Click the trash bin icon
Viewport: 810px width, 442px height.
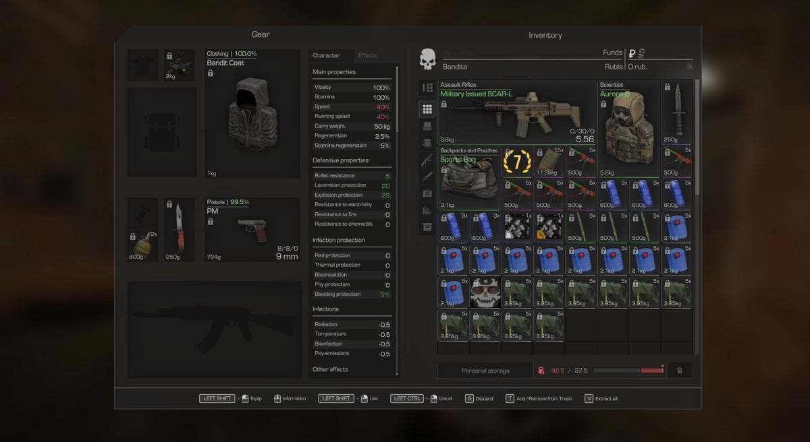pos(679,371)
